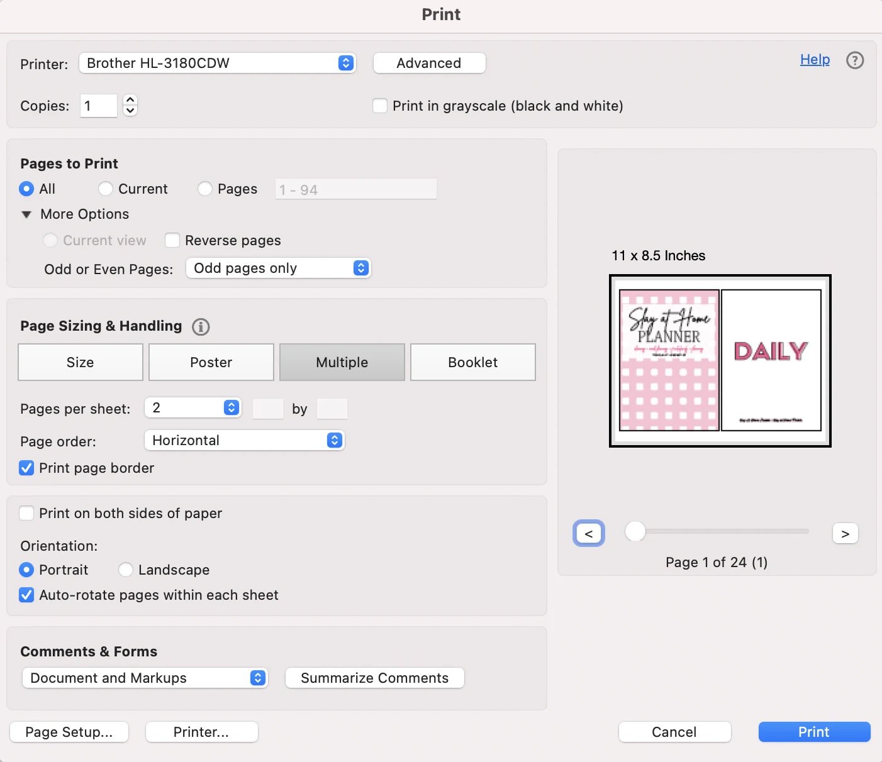Click the Advanced button
The height and width of the screenshot is (762, 882).
coord(429,63)
